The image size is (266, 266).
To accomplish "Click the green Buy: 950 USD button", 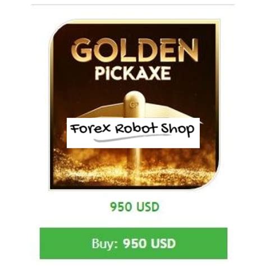I will click(134, 244).
